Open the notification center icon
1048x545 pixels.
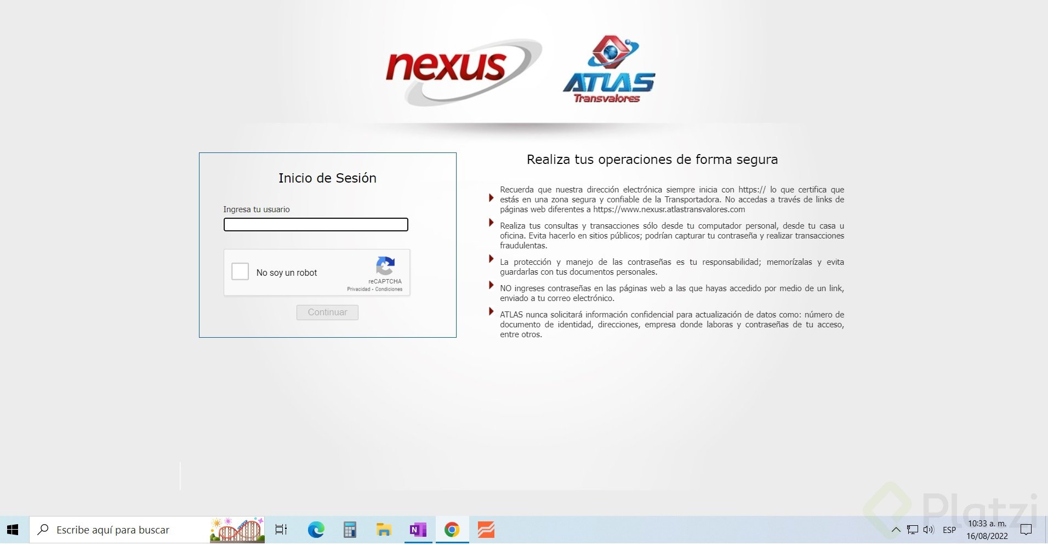1026,530
